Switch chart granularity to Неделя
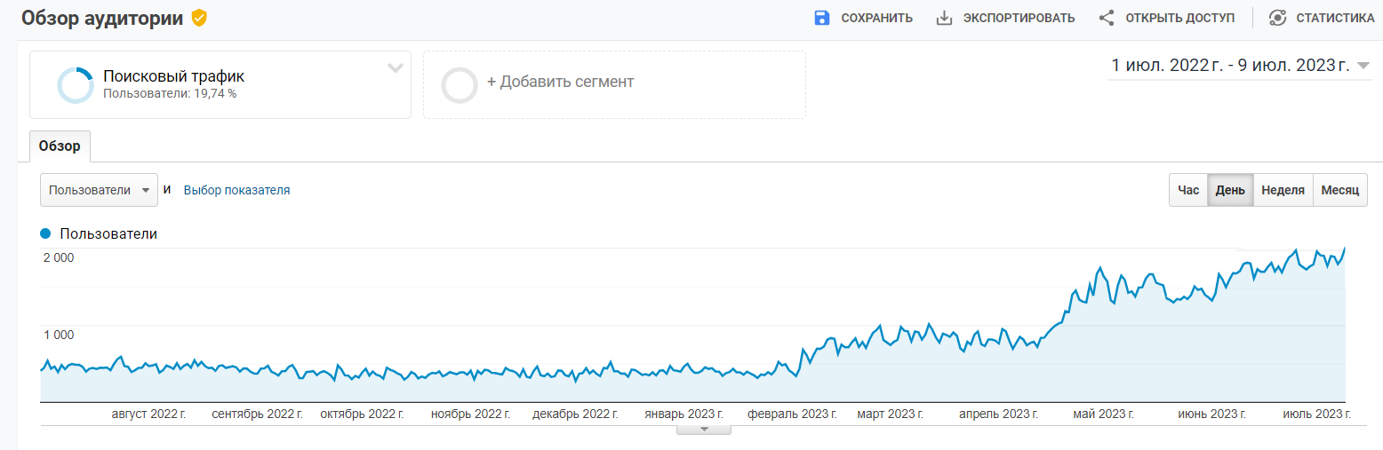This screenshot has height=450, width=1383. click(1283, 190)
